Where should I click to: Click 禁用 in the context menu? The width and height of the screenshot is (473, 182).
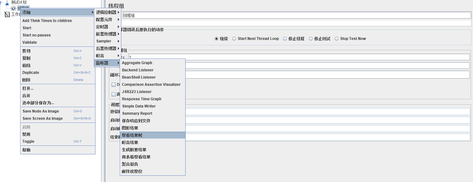(58, 134)
